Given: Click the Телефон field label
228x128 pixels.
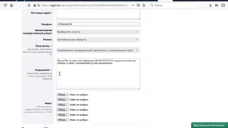Looking at the screenshot, I should tap(47, 25).
